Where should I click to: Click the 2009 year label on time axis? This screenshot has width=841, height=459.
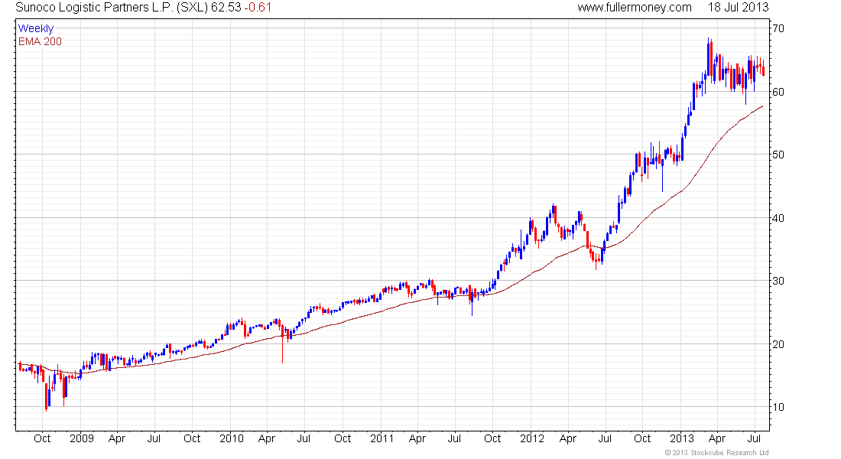click(x=82, y=438)
